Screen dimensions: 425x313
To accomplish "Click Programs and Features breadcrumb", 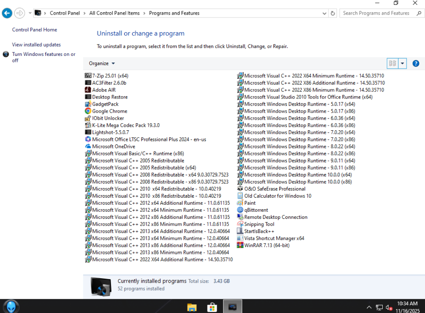I will 174,13.
